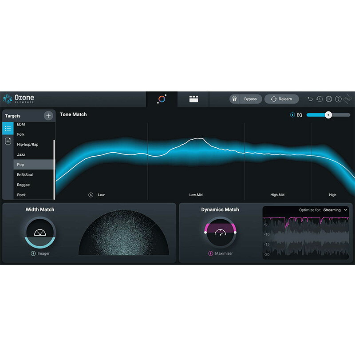Image resolution: width=355 pixels, height=355 pixels.
Task: Click the Tone Match title
Action: (x=73, y=114)
